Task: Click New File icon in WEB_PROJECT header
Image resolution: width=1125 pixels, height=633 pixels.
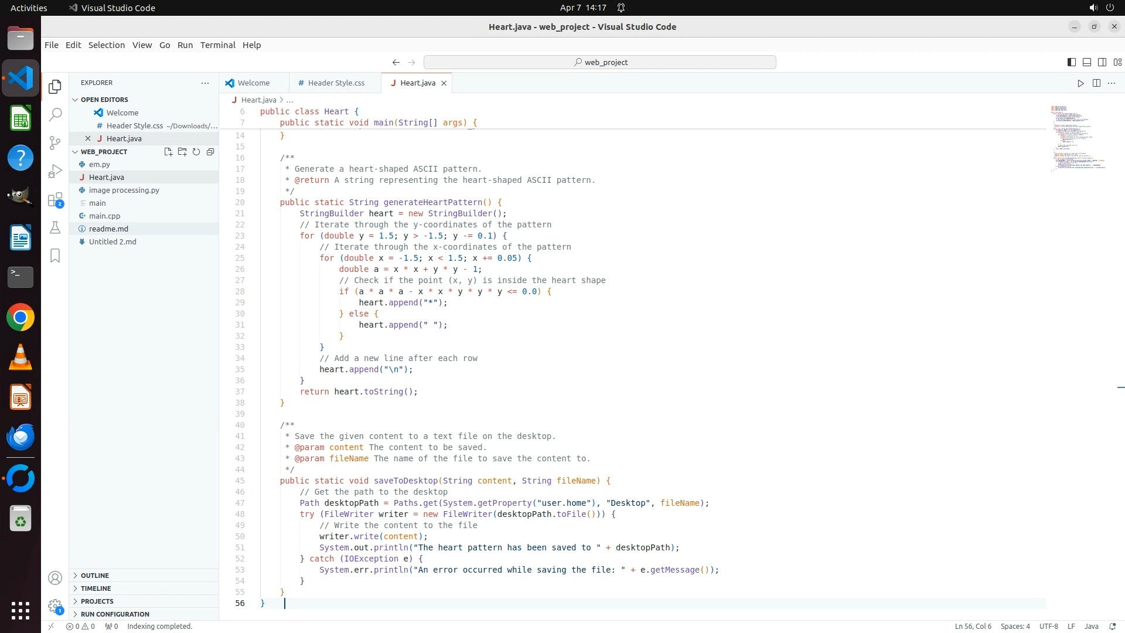Action: [168, 152]
